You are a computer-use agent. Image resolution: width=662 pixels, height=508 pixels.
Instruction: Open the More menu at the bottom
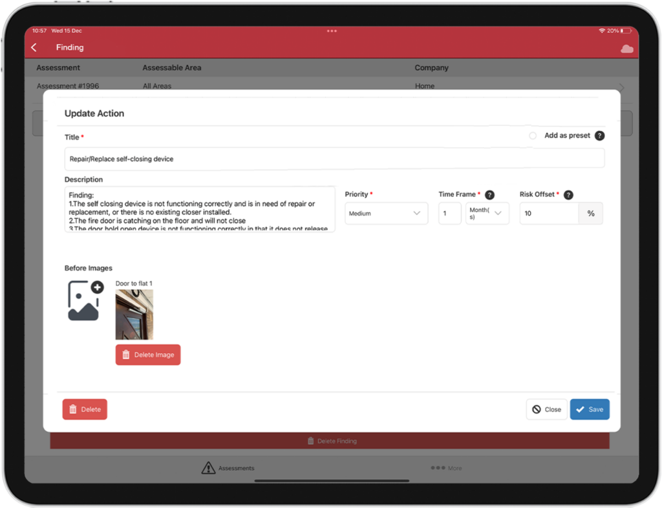click(445, 467)
